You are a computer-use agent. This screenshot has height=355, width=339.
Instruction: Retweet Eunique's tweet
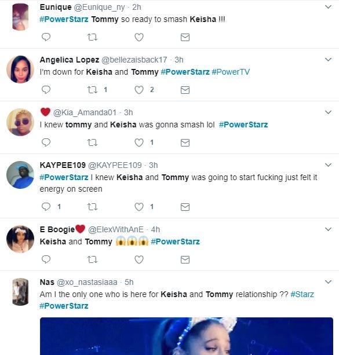(x=92, y=37)
